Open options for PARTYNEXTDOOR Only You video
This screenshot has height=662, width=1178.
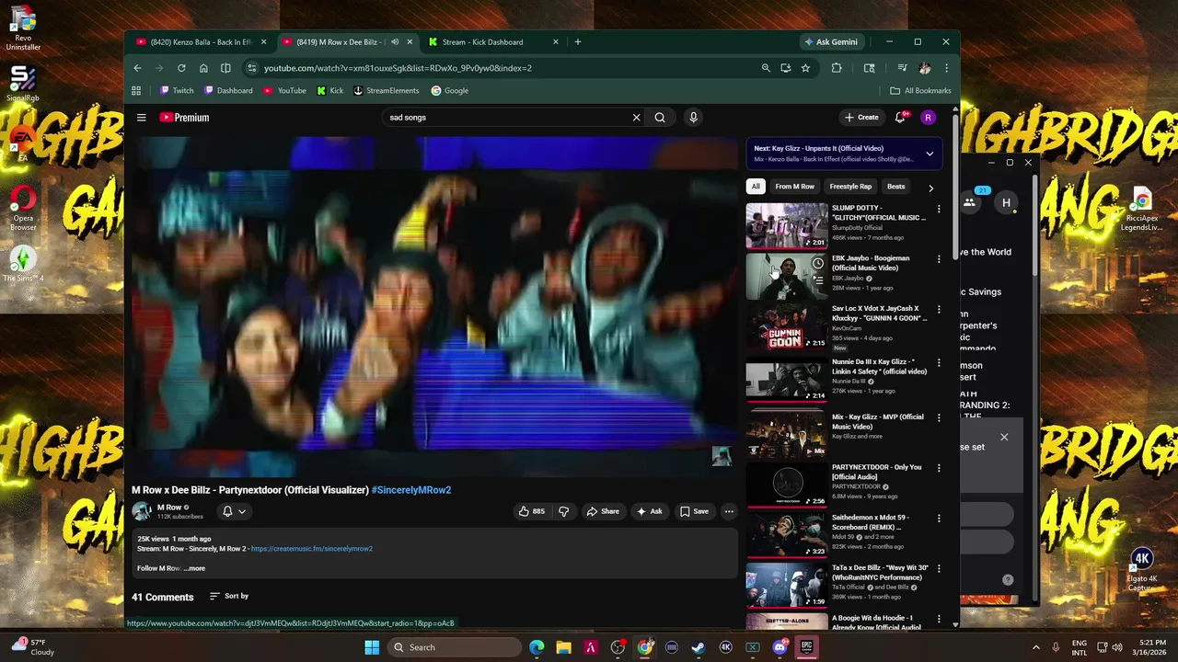coord(939,468)
